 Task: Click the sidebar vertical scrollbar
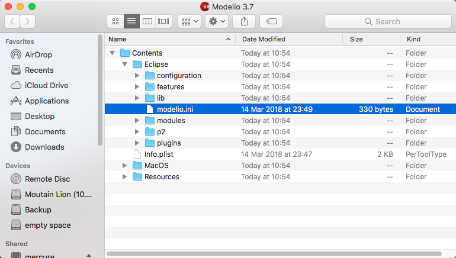point(100,90)
